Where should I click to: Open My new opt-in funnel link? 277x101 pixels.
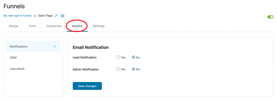click(18, 16)
